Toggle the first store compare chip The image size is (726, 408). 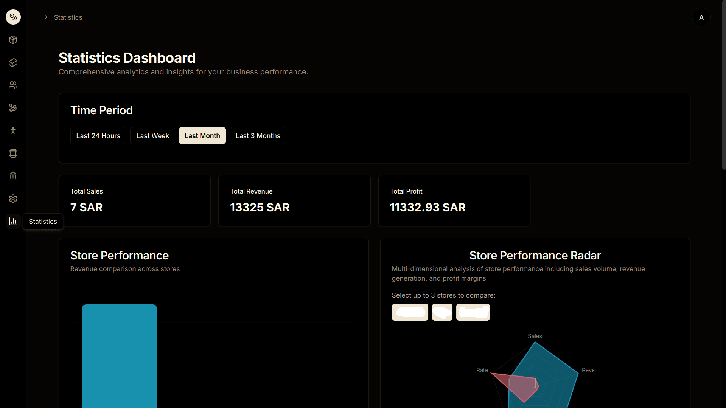(410, 312)
